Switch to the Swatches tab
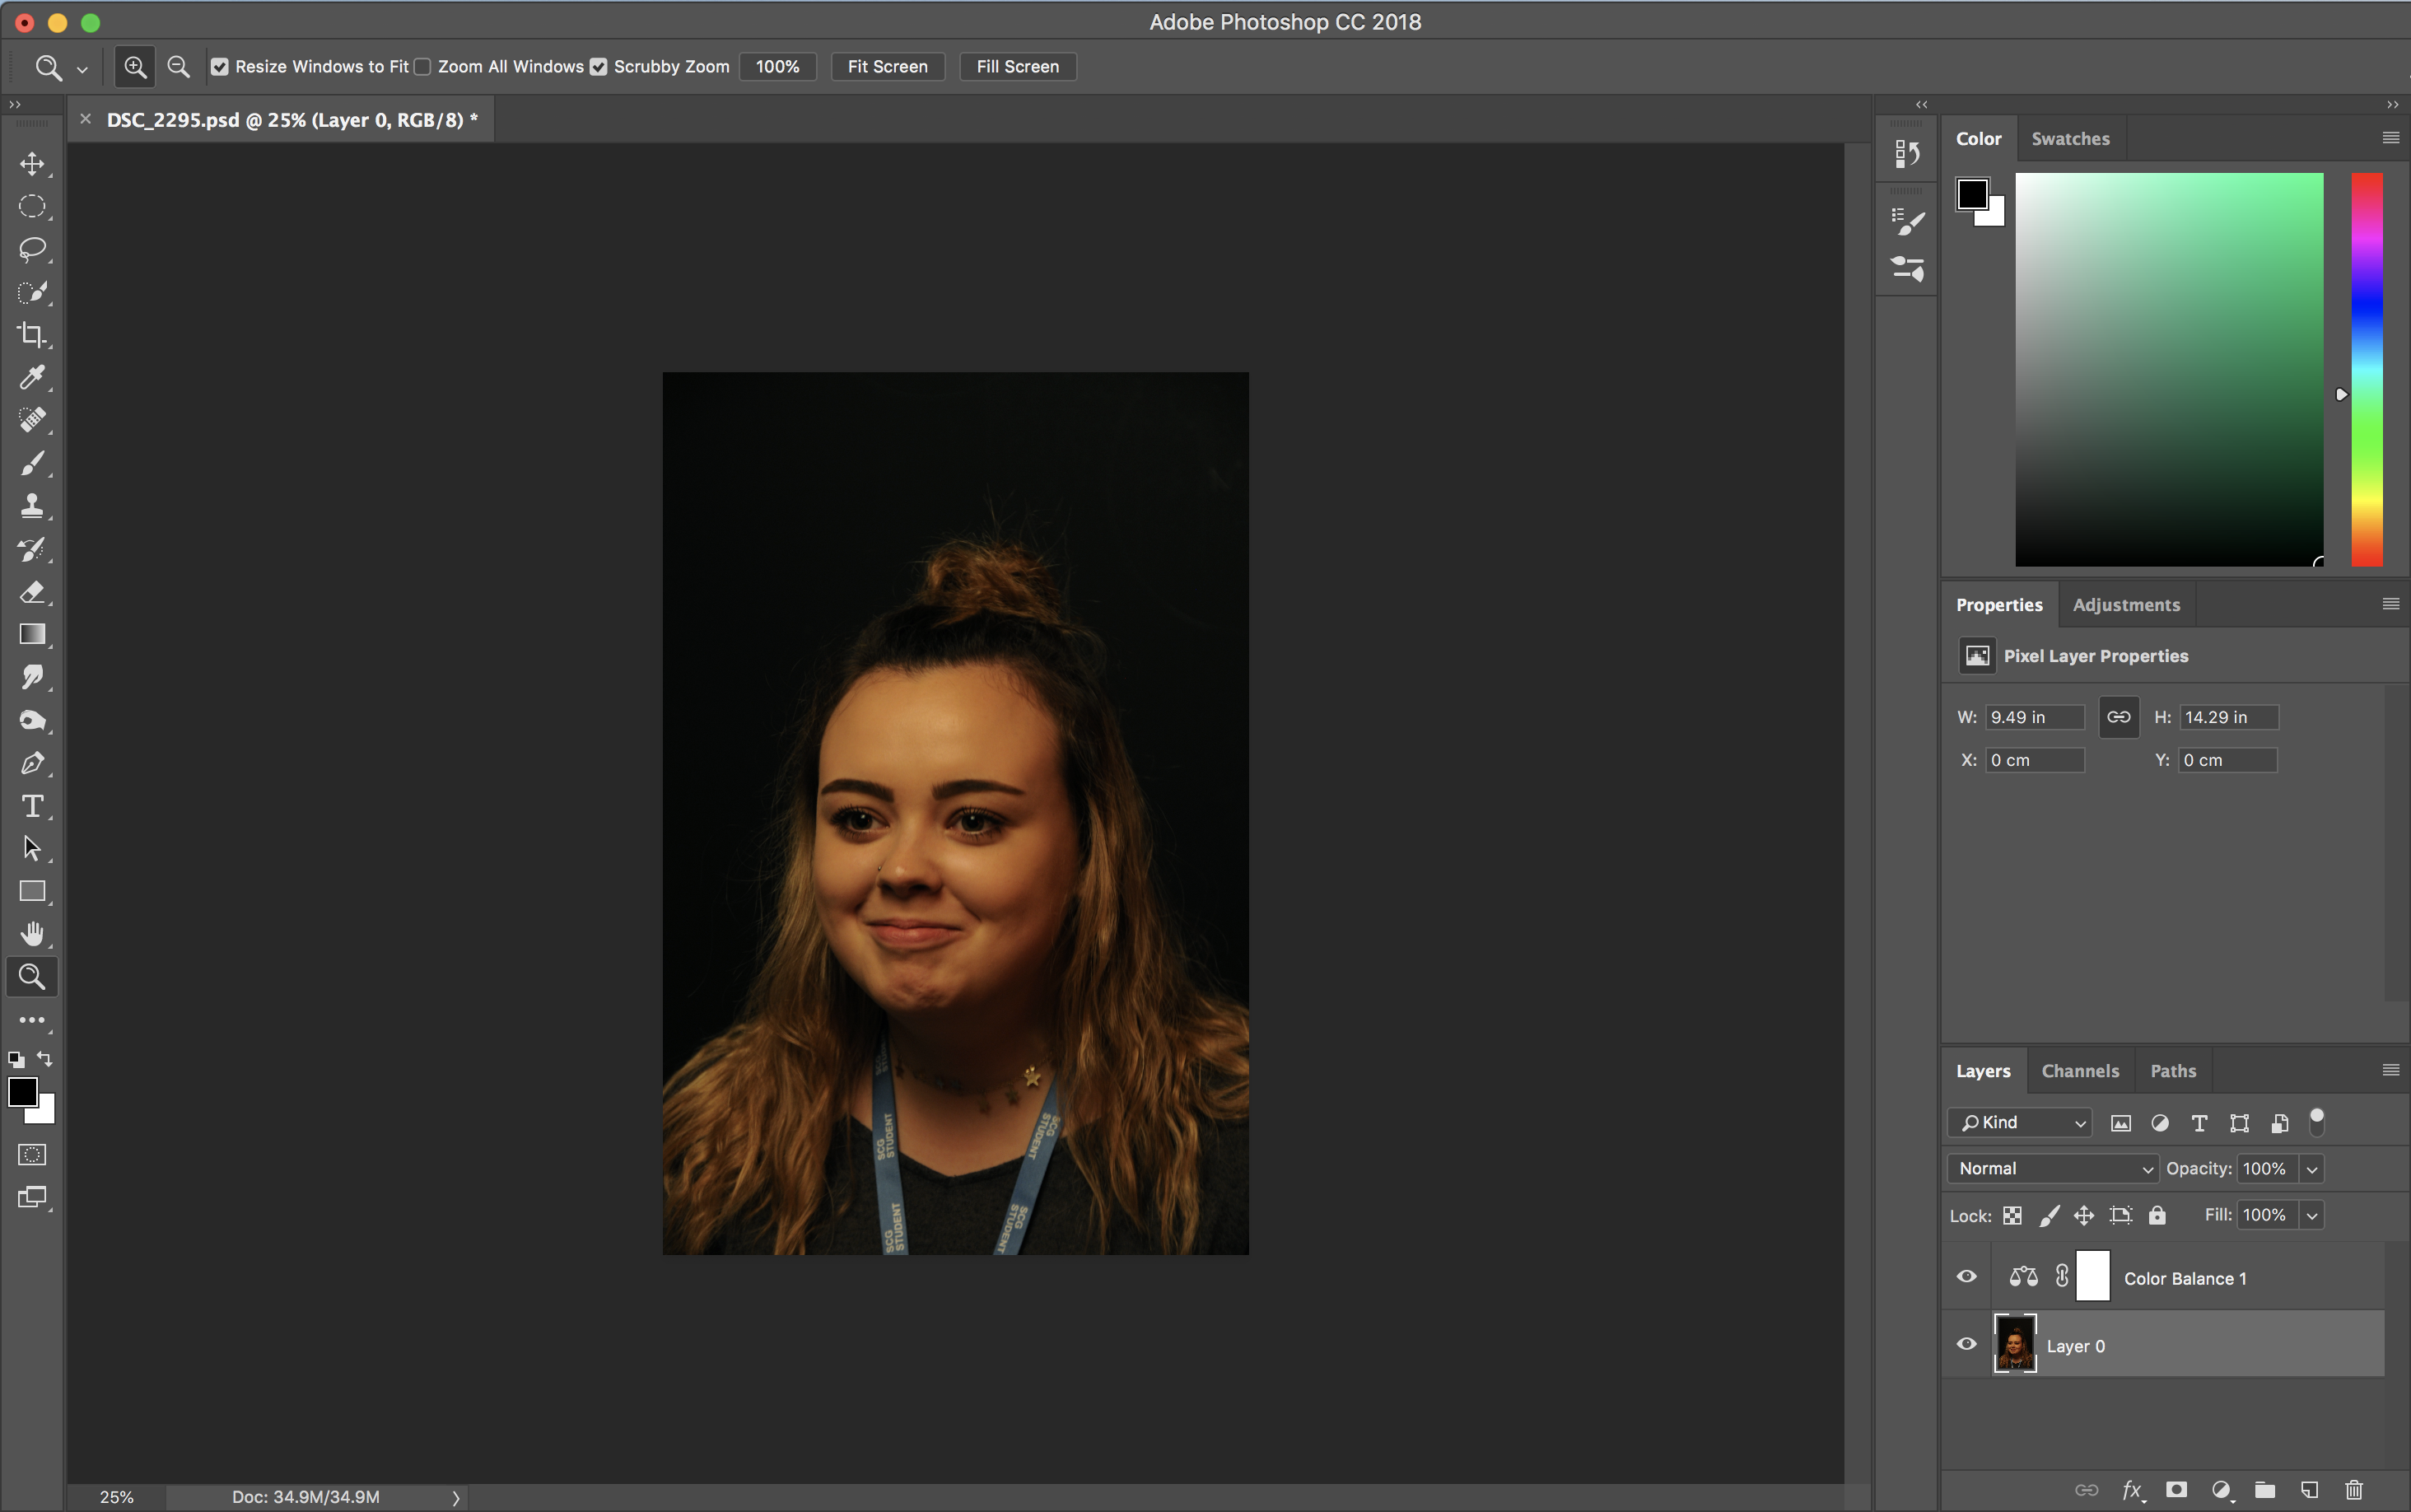This screenshot has height=1512, width=2411. pyautogui.click(x=2070, y=139)
